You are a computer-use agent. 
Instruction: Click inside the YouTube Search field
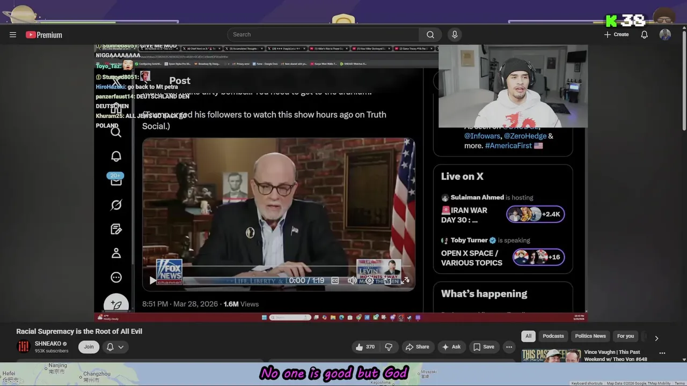coord(323,35)
